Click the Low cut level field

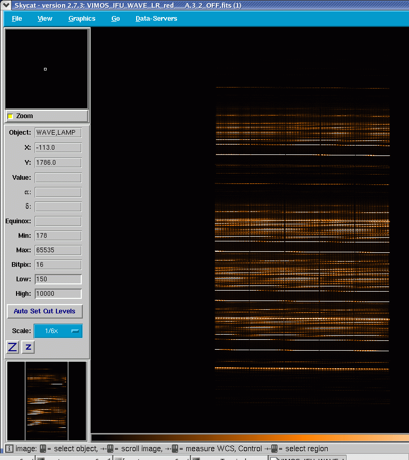pyautogui.click(x=58, y=279)
